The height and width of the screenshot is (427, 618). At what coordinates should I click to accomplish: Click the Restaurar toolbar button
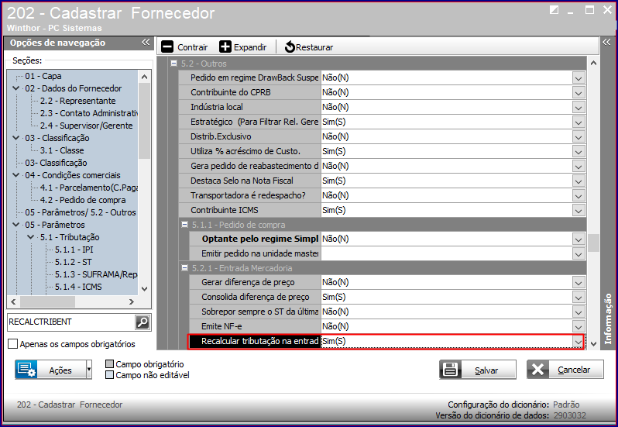(308, 47)
